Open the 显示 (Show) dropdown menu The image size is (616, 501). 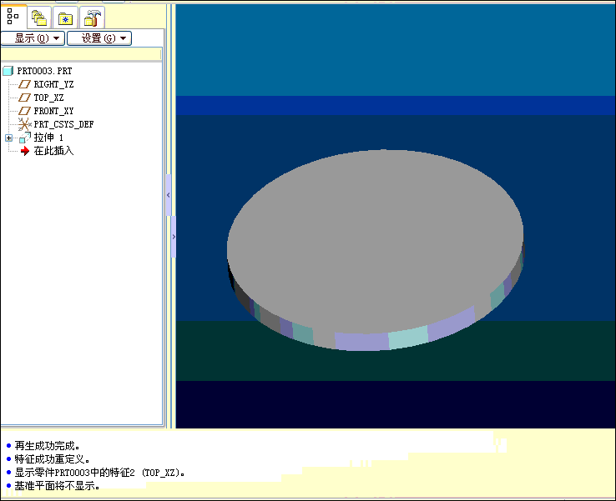[x=33, y=38]
